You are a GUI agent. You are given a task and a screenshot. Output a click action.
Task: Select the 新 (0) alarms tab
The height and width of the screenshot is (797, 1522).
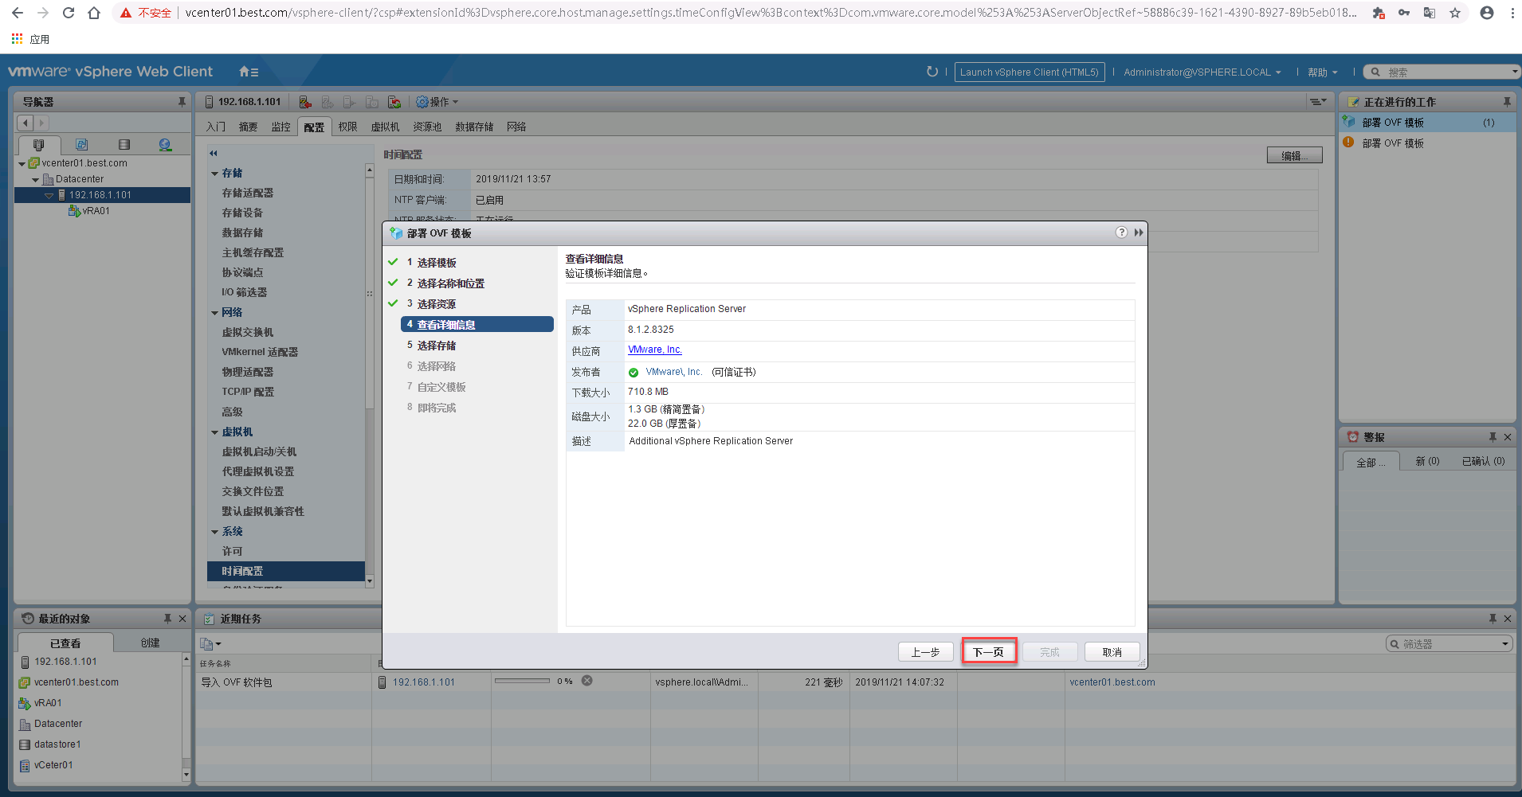1427,461
